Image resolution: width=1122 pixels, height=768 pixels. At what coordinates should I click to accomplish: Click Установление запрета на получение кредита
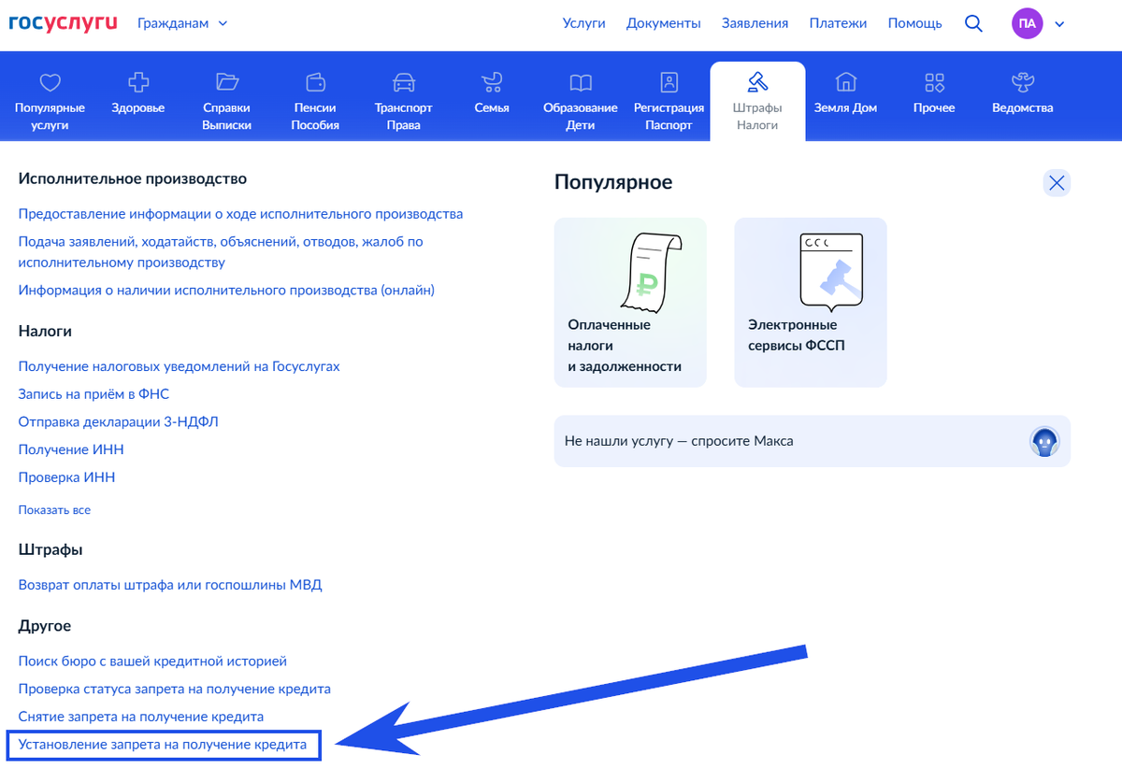(x=163, y=746)
